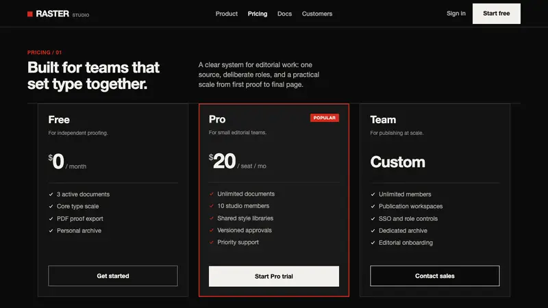Click the '/ month' price unit

pyautogui.click(x=76, y=166)
